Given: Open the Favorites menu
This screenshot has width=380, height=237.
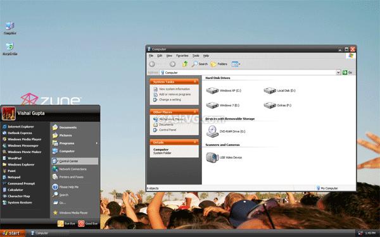Looking at the screenshot, I should (182, 56).
